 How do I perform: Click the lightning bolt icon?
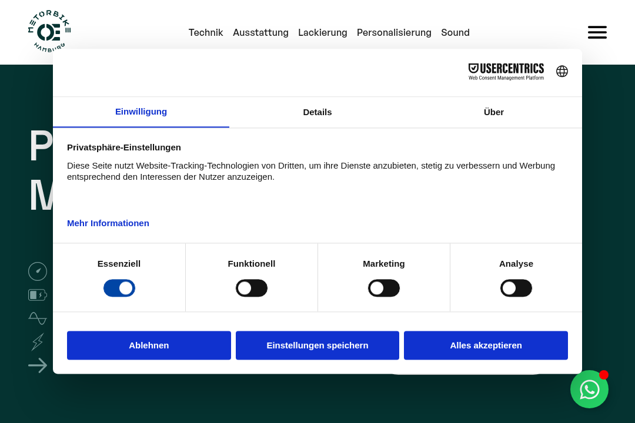[x=38, y=342]
